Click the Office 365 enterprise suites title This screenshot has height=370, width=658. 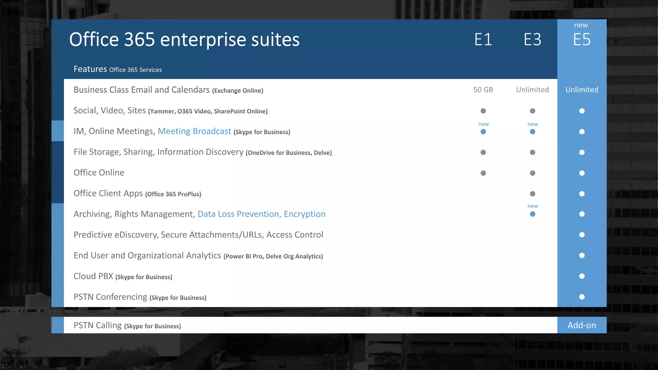tap(184, 40)
